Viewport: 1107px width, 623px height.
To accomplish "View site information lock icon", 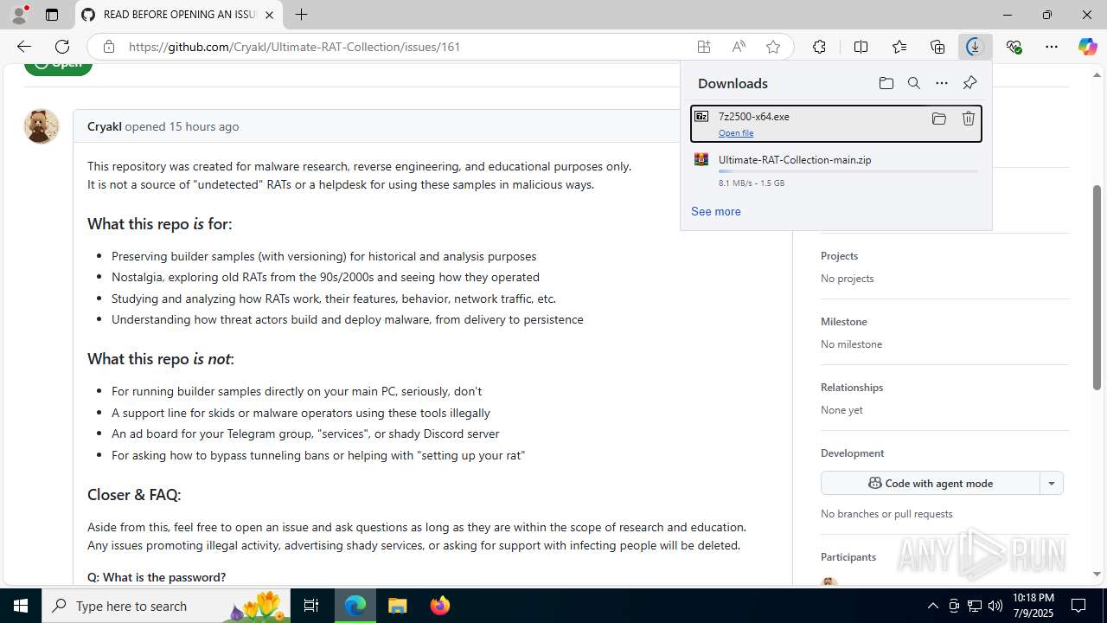I will point(108,47).
